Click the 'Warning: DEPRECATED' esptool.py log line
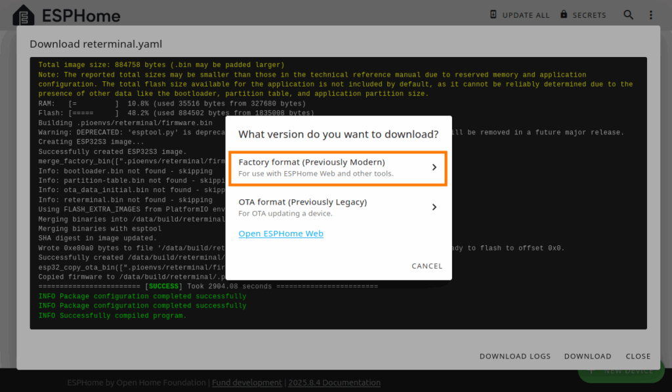Viewport: 672px width, 392px height. 132,132
